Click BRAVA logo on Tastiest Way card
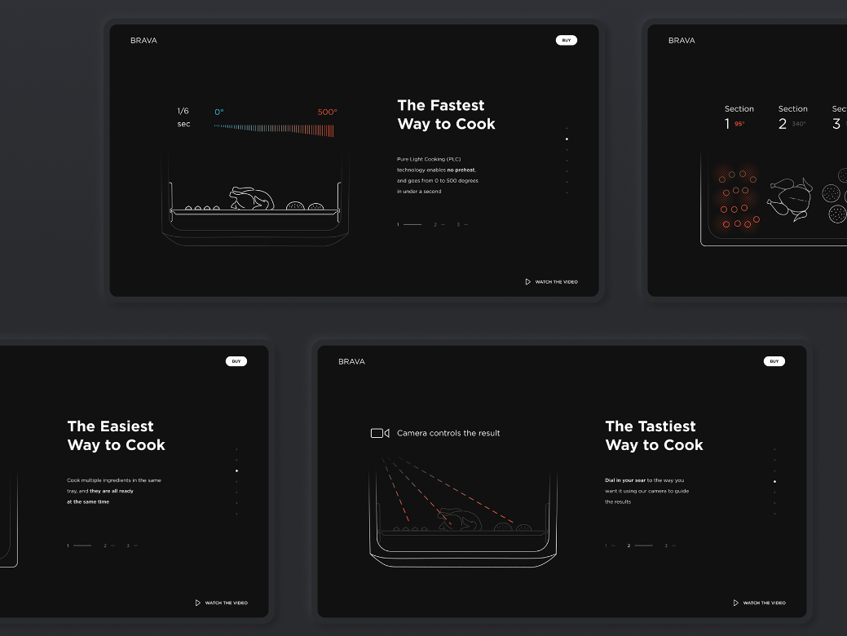The image size is (847, 636). pyautogui.click(x=351, y=361)
